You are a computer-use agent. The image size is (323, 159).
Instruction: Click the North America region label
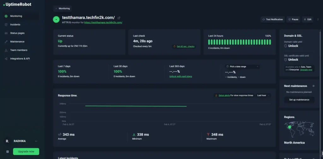tap(294, 143)
